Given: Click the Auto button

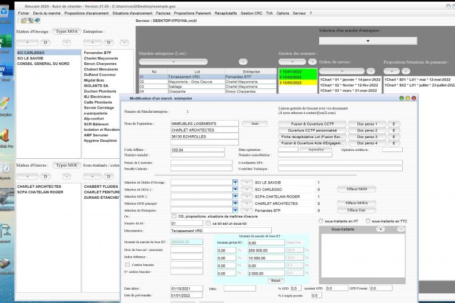Looking at the screenshot, I should (x=255, y=124).
